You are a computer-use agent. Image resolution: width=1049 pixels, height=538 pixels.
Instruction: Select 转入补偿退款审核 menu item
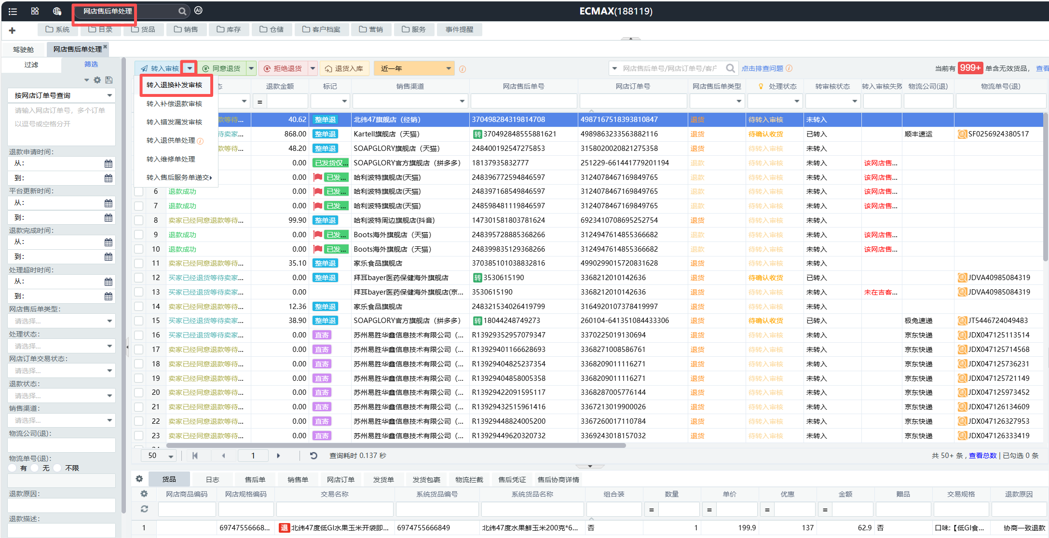tap(175, 104)
